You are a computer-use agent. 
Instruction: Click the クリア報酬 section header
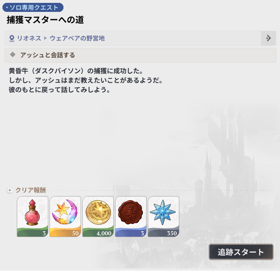coord(30,190)
